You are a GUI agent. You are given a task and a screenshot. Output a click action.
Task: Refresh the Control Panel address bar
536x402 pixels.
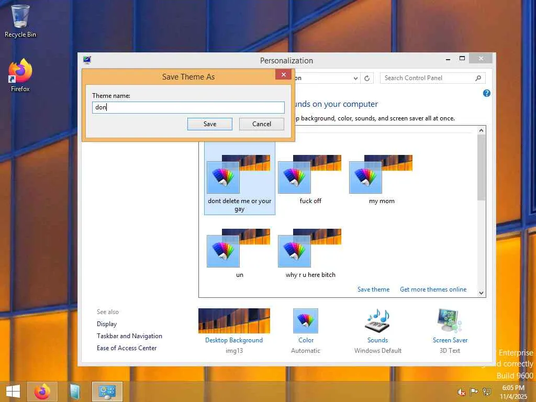pyautogui.click(x=367, y=79)
